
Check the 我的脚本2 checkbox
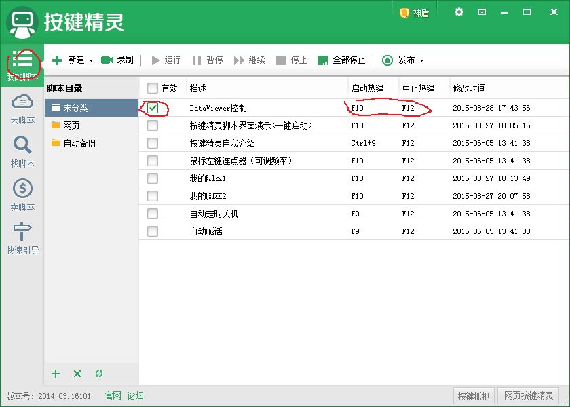[153, 196]
